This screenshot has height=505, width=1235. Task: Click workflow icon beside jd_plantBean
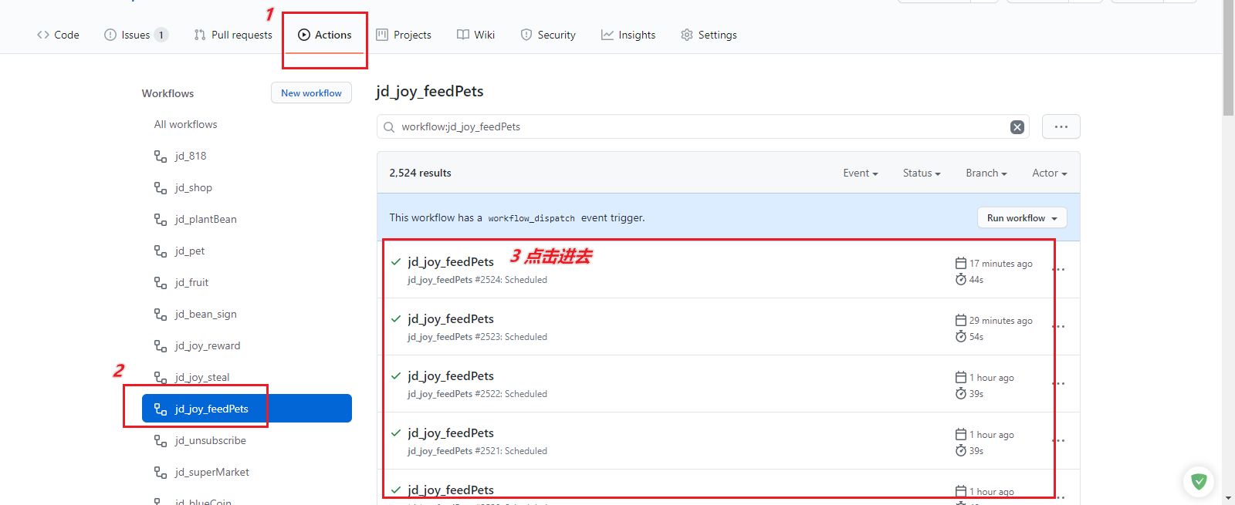tap(161, 220)
